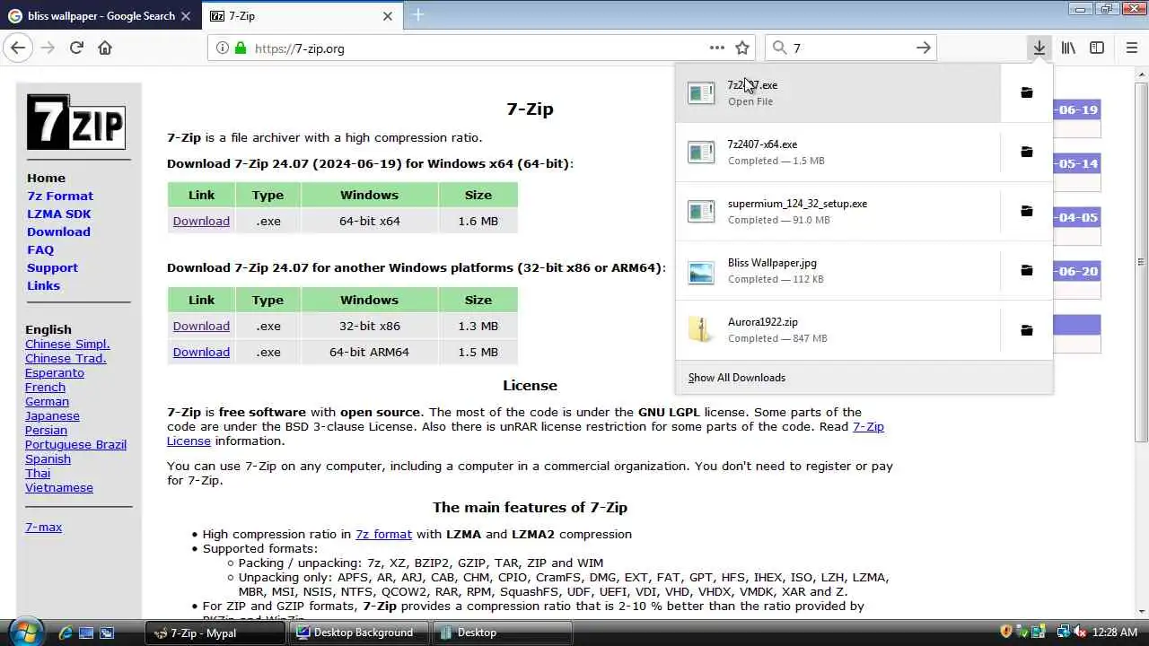Click the Bliss Wallpaper.jpg thumbnail icon
Image resolution: width=1149 pixels, height=646 pixels.
tap(701, 271)
